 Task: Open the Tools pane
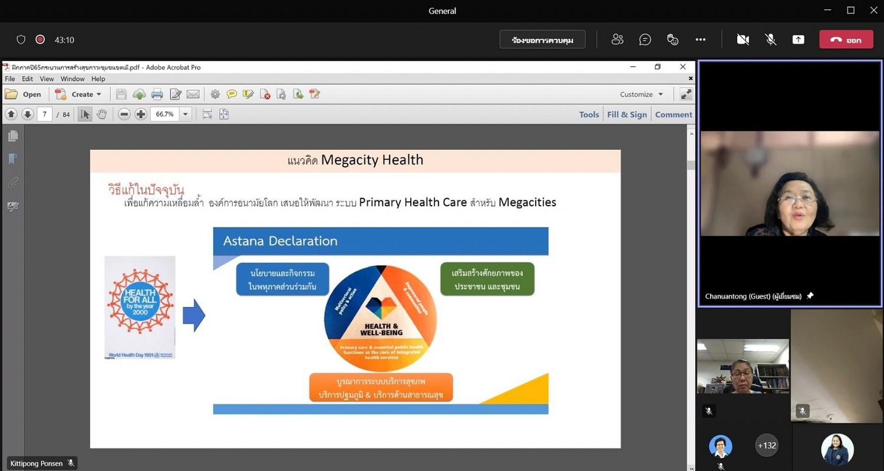coord(589,114)
